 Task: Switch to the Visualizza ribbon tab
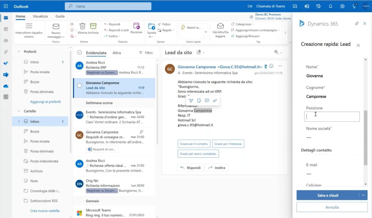click(x=40, y=16)
